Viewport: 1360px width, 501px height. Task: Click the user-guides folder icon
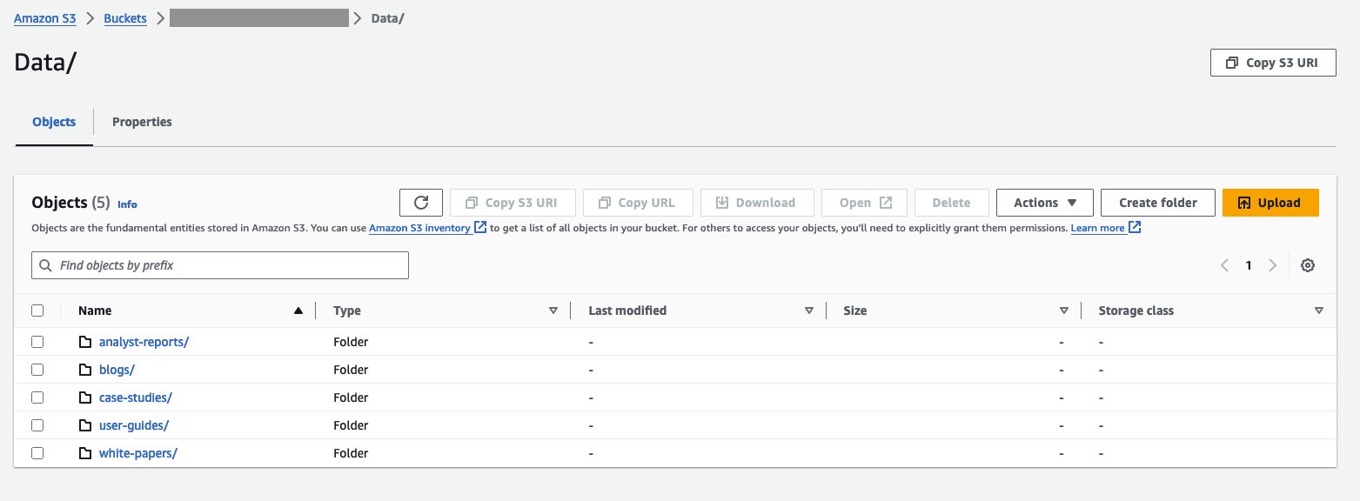tap(85, 425)
